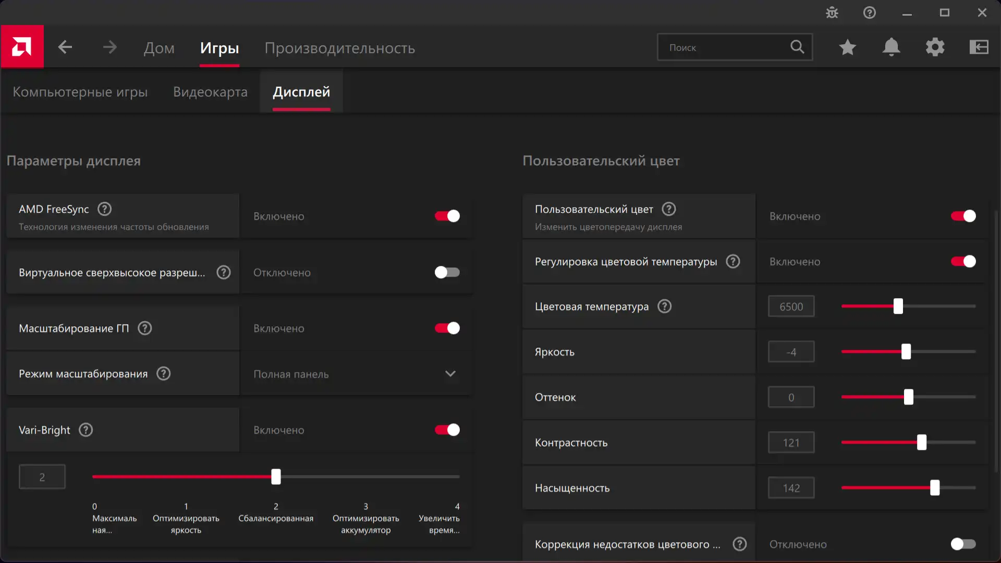Enable the virtual super resolution toggle
This screenshot has height=563, width=1001.
point(447,273)
